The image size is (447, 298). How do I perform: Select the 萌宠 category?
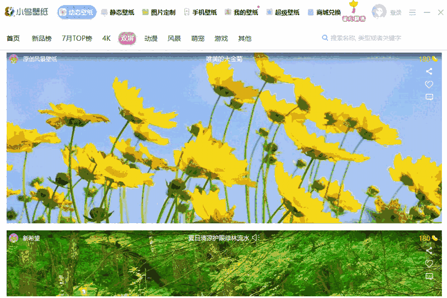point(198,38)
